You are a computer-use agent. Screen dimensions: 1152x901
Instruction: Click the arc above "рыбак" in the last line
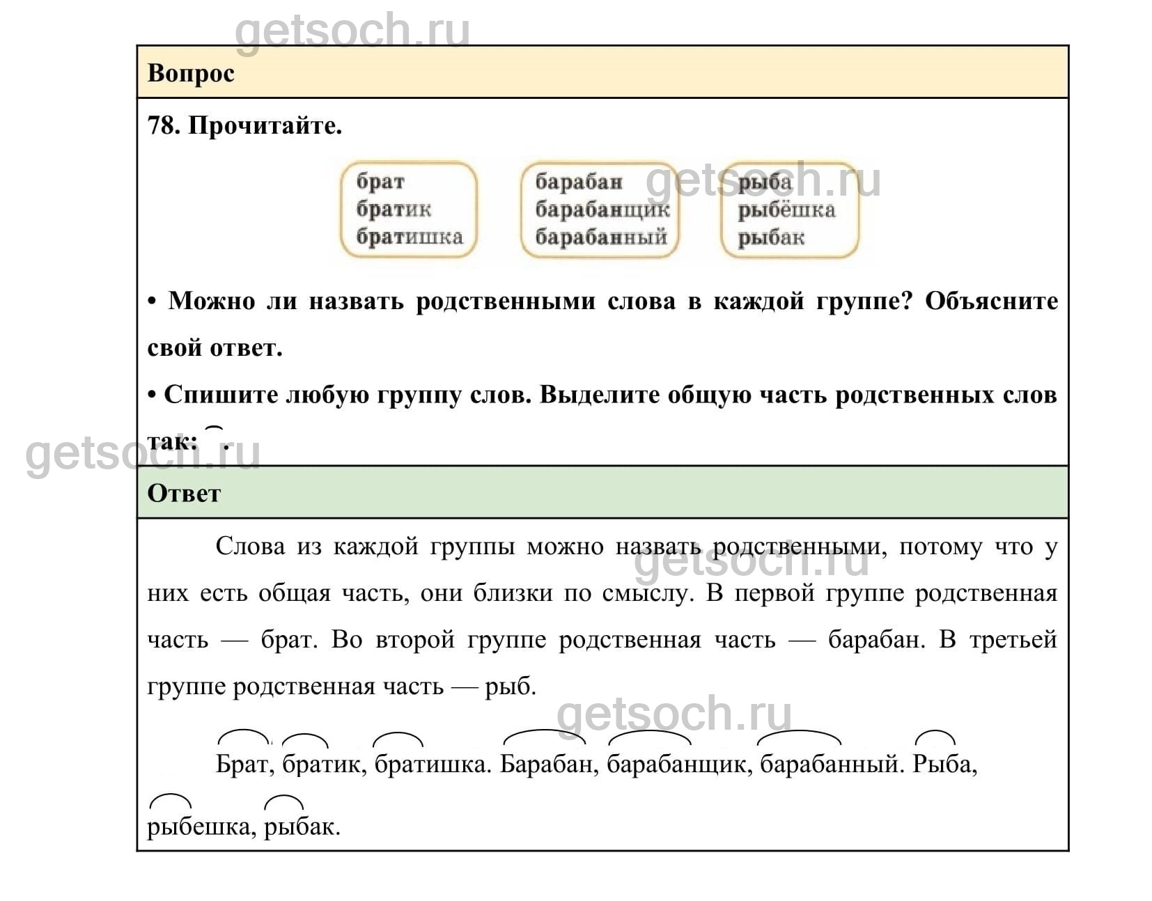tap(284, 801)
